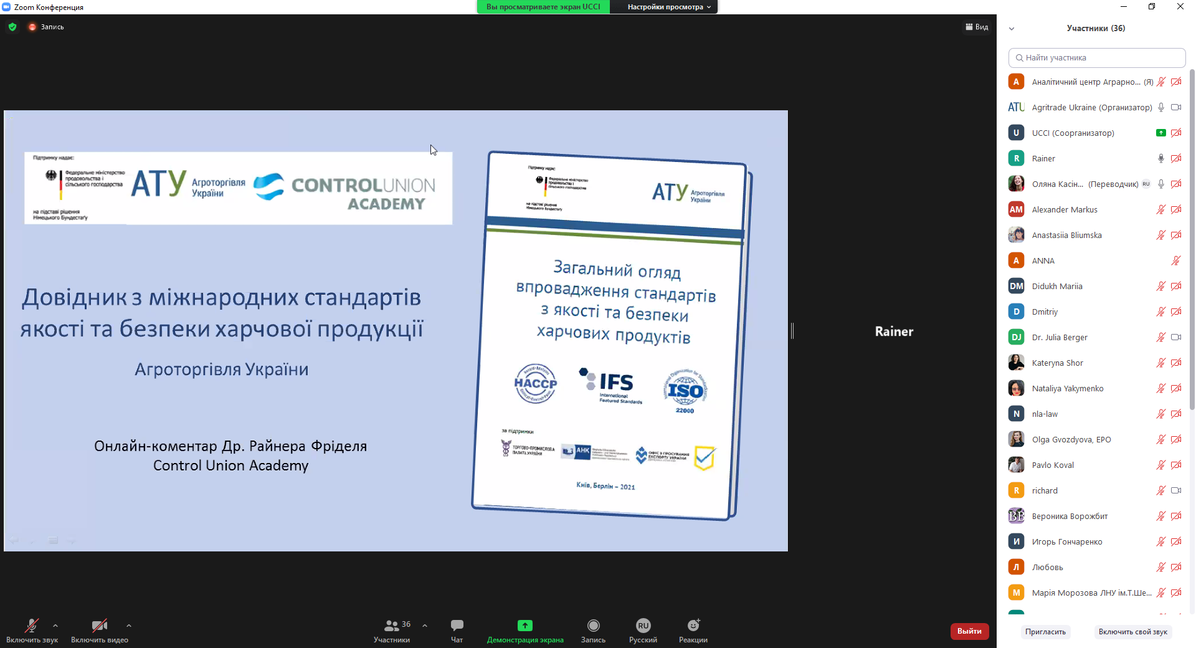Click the microphone icon for Rainer

tap(1161, 158)
